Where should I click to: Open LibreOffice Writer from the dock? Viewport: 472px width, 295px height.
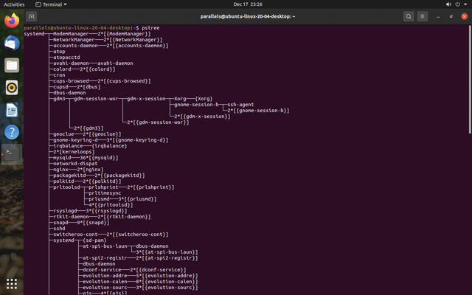tap(12, 110)
